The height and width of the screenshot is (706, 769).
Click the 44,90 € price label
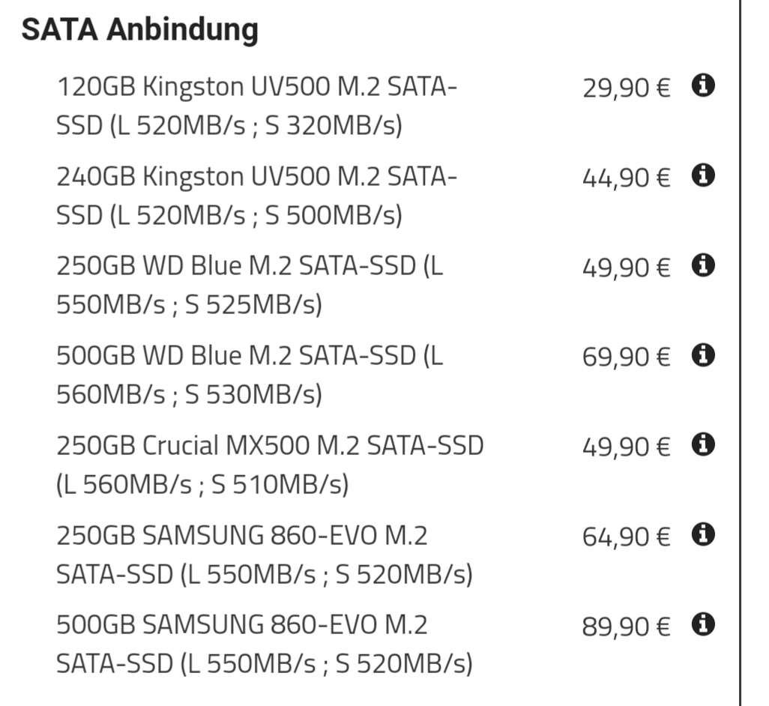click(x=627, y=178)
